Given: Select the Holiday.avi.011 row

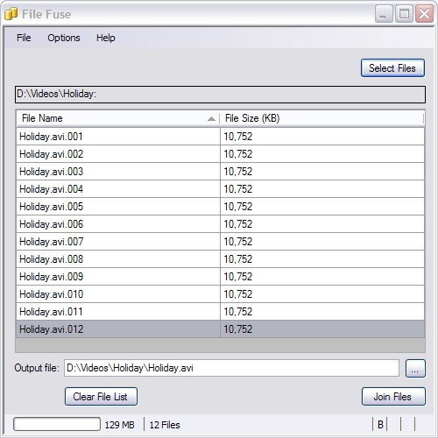Looking at the screenshot, I should (220, 312).
